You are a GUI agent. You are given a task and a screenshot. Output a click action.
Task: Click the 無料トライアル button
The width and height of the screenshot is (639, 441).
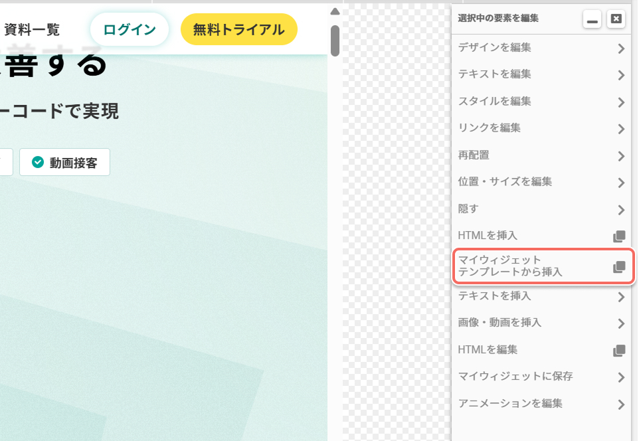point(239,29)
